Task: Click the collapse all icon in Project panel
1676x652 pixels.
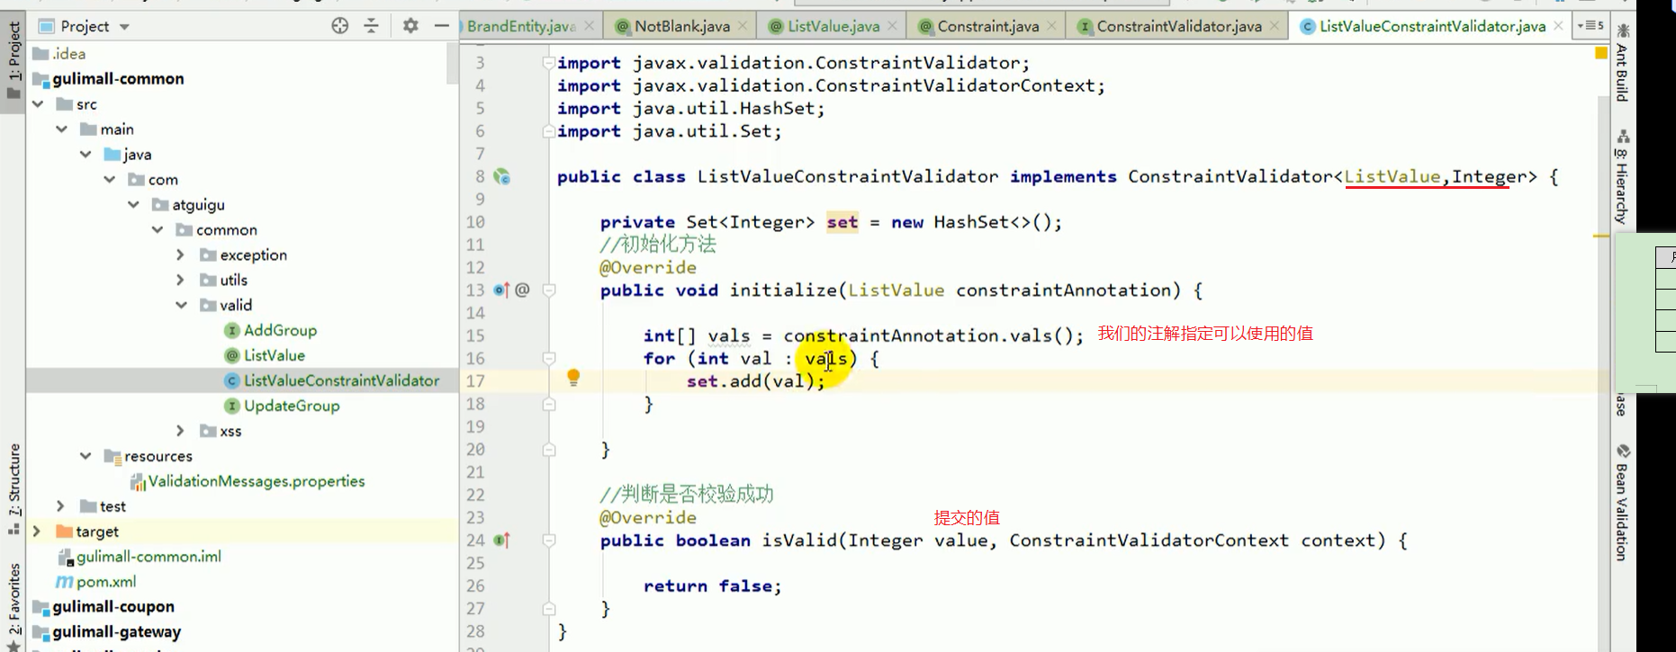Action: click(371, 26)
